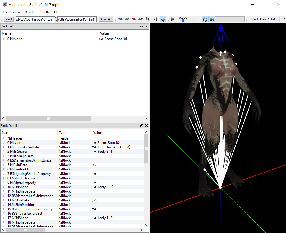Image resolution: width=286 pixels, height=233 pixels.
Task: Click the Load button
Action: click(x=8, y=19)
